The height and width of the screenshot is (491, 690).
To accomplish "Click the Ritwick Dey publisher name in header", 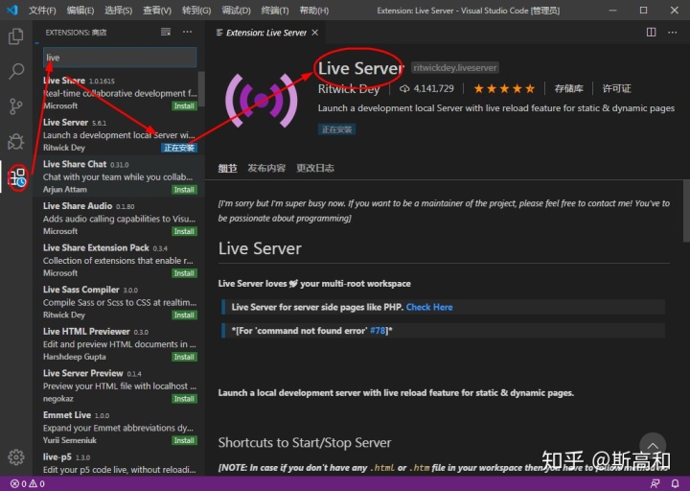I will click(x=349, y=88).
